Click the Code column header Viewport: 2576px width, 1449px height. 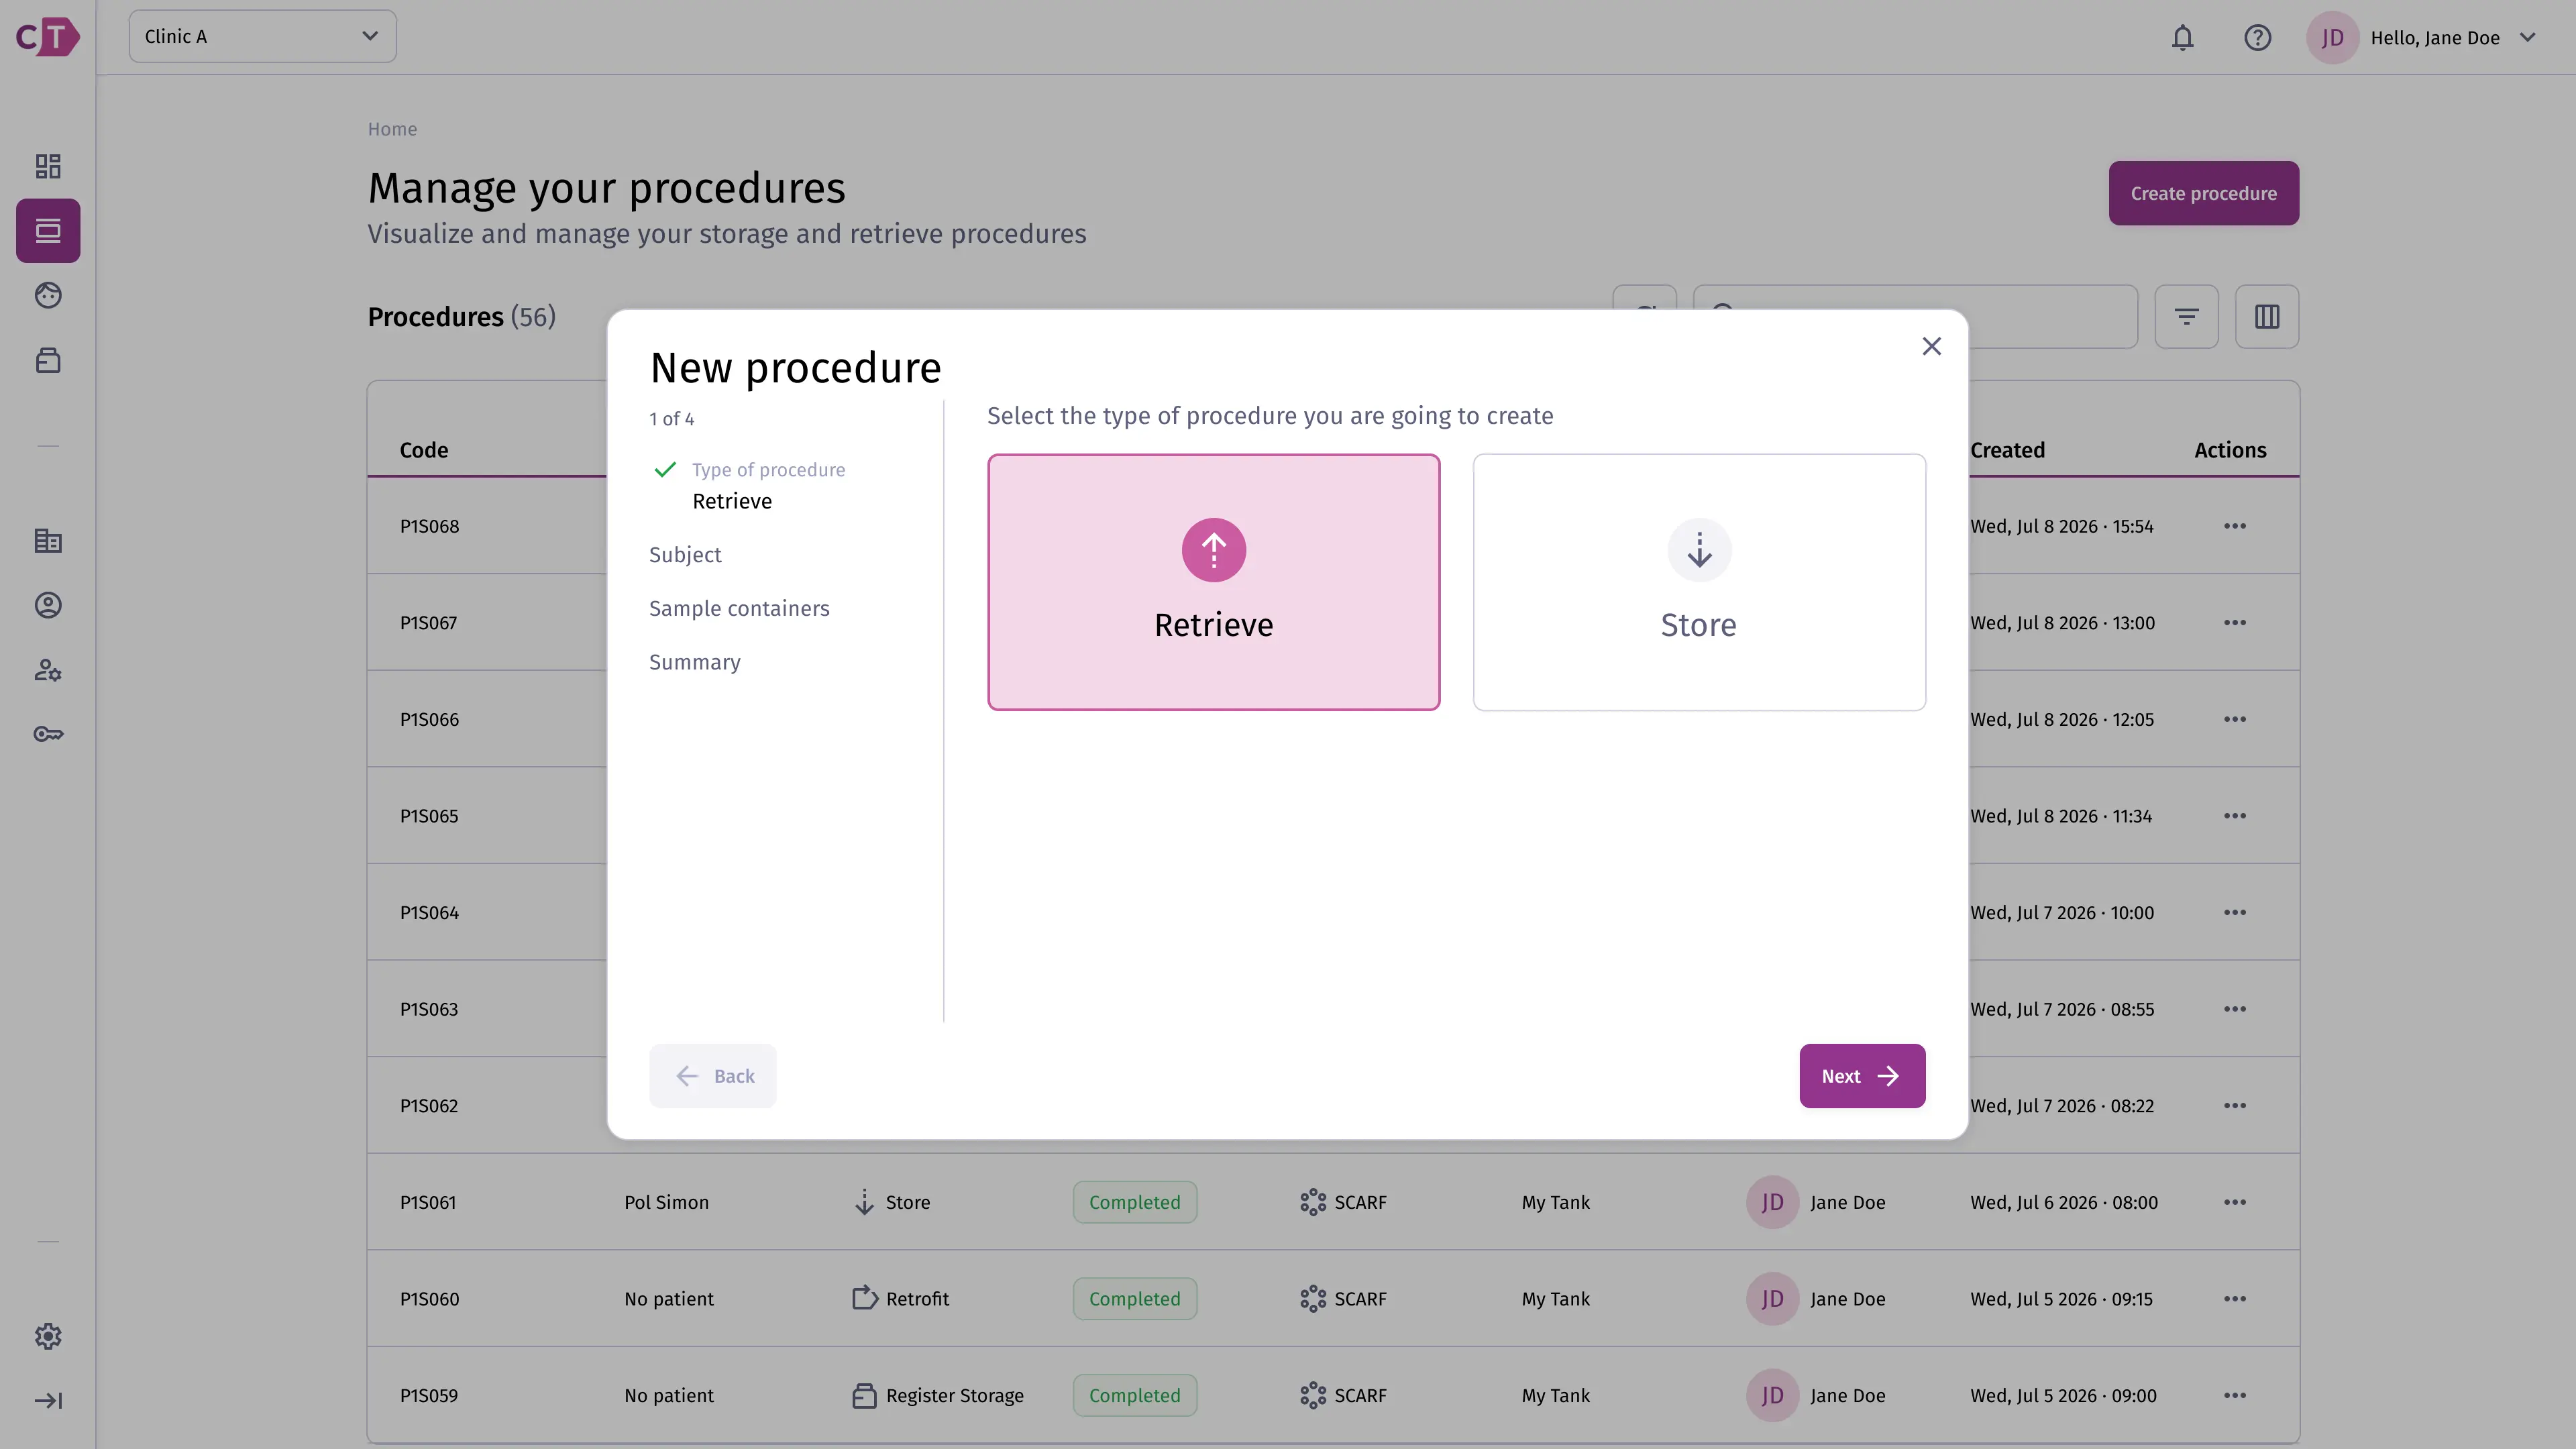click(x=423, y=450)
